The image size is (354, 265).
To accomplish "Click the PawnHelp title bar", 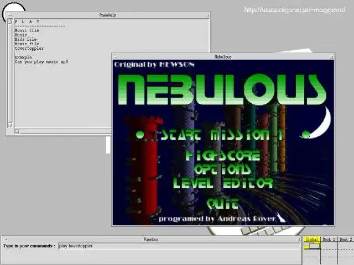I will 108,15.
